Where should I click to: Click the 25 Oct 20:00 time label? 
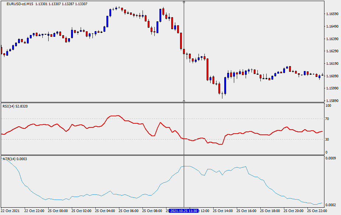click(294, 211)
